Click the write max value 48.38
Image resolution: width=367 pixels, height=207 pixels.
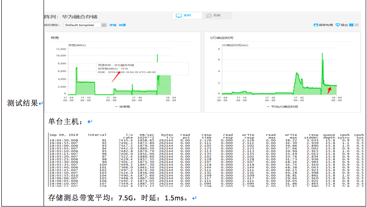coord(291,167)
